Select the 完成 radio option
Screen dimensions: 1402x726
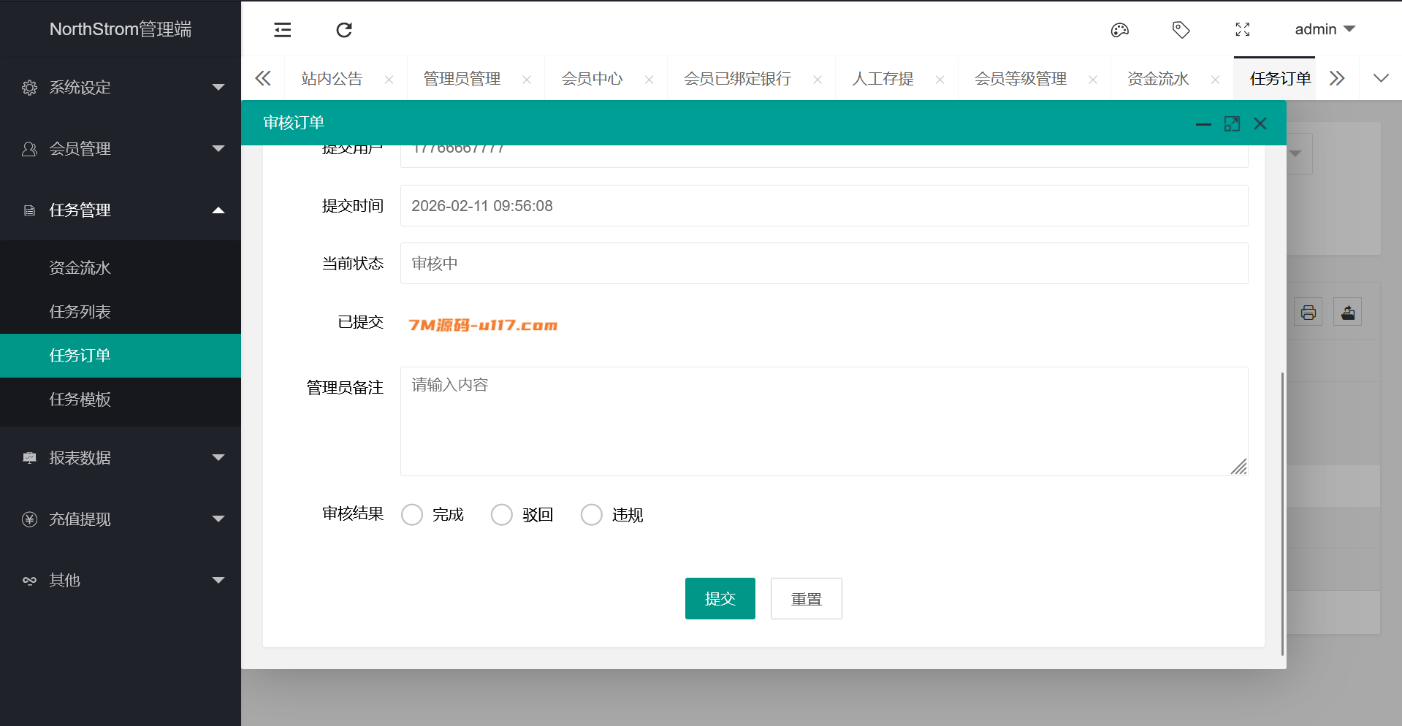tap(412, 515)
